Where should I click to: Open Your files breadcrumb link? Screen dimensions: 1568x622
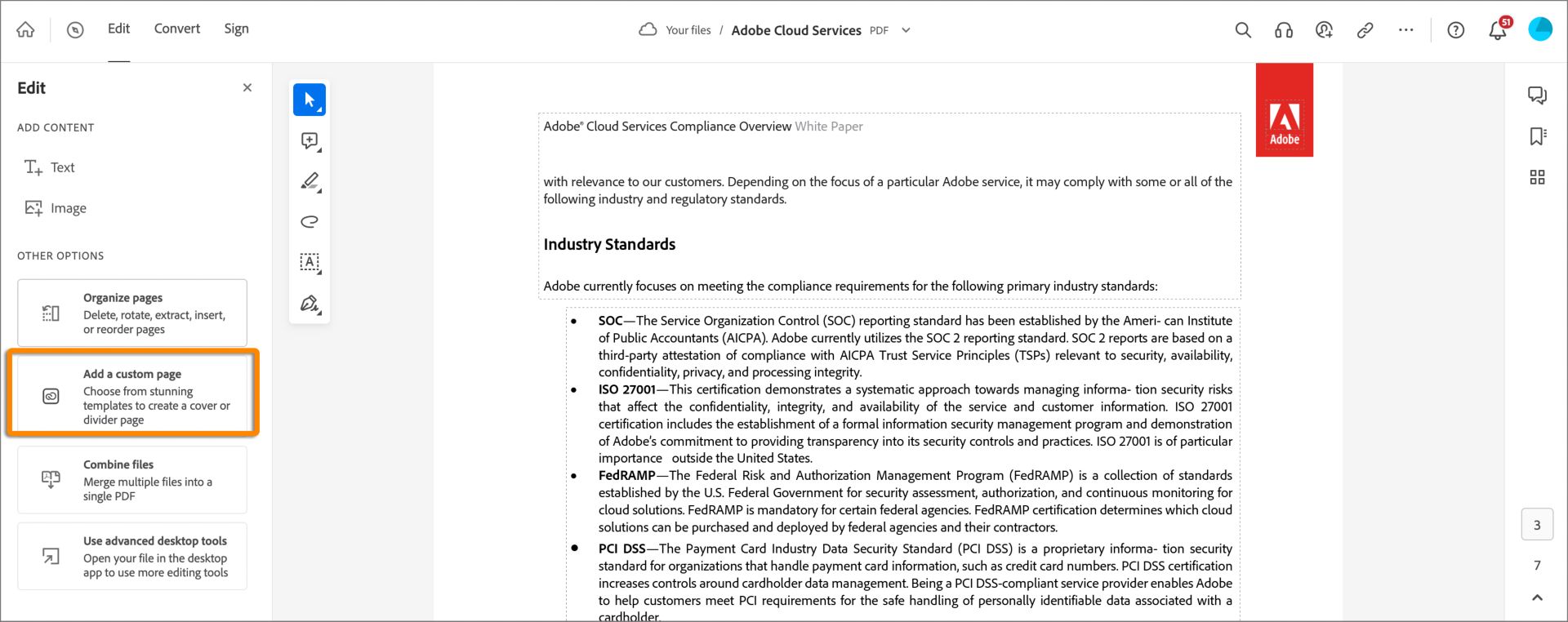(688, 30)
